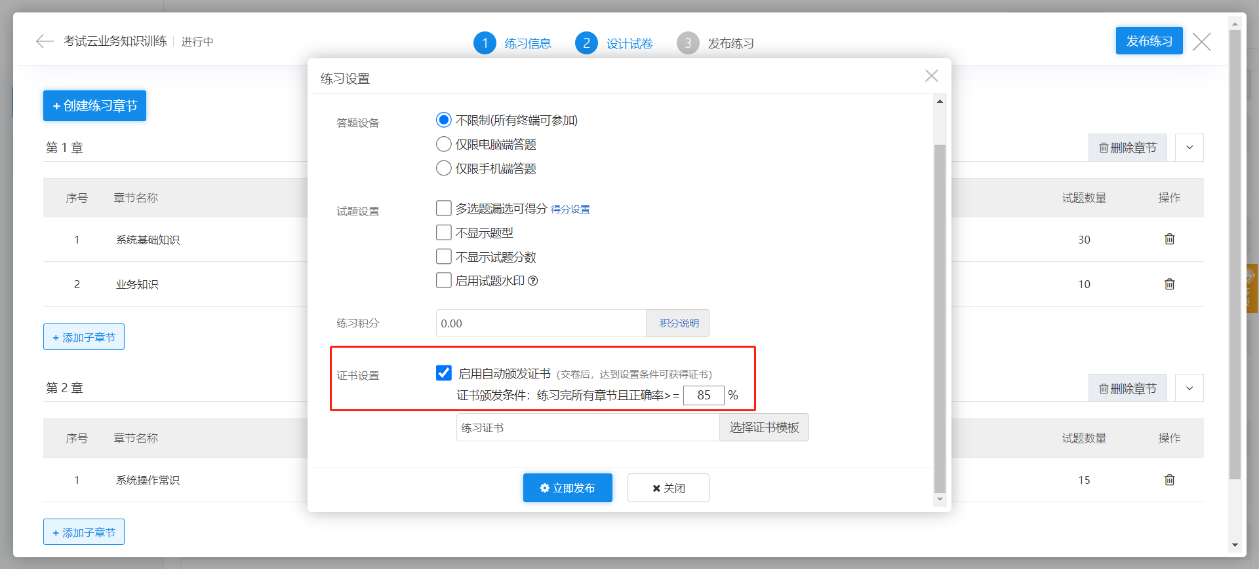
Task: Click 选择证书模板 selector button
Action: pos(764,428)
